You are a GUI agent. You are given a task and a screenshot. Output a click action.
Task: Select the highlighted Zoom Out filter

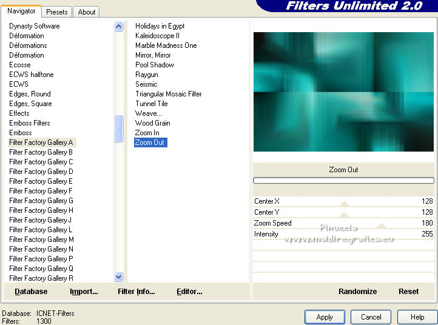tap(150, 142)
